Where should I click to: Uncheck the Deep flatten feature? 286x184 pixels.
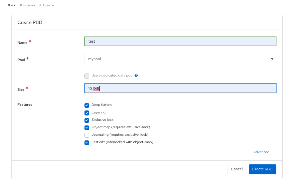(x=87, y=105)
